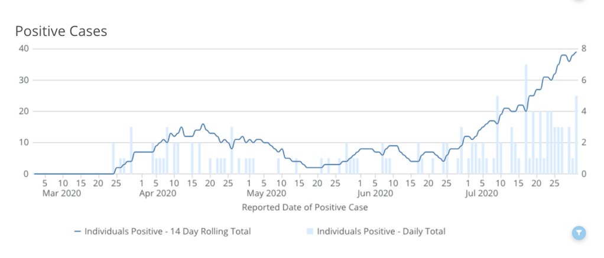Image resolution: width=604 pixels, height=258 pixels.
Task: Click the 6 label on right axis
Action: point(584,80)
